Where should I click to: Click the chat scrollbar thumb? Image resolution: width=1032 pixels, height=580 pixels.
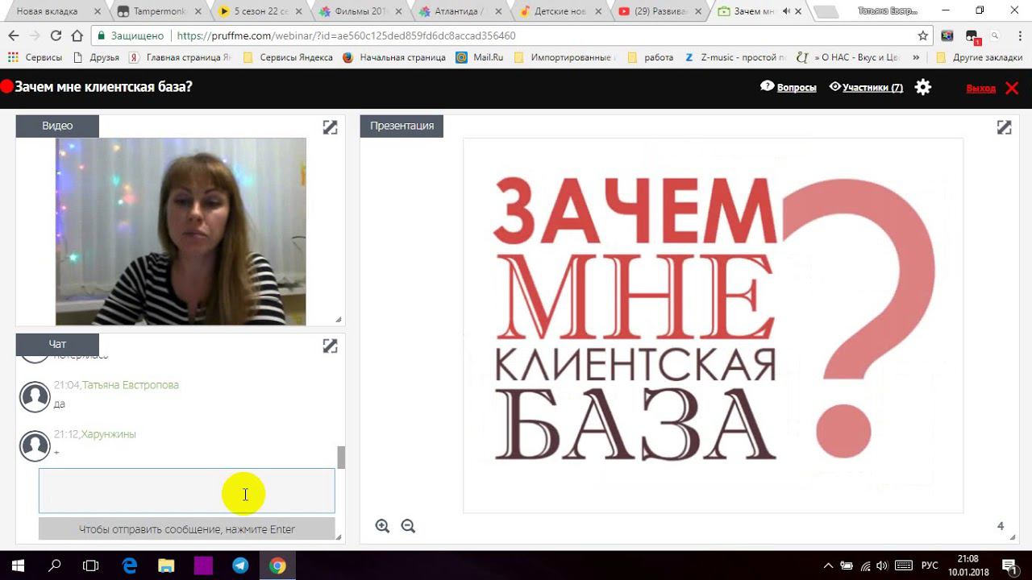(x=341, y=457)
